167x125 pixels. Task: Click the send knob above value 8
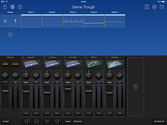click(57, 76)
